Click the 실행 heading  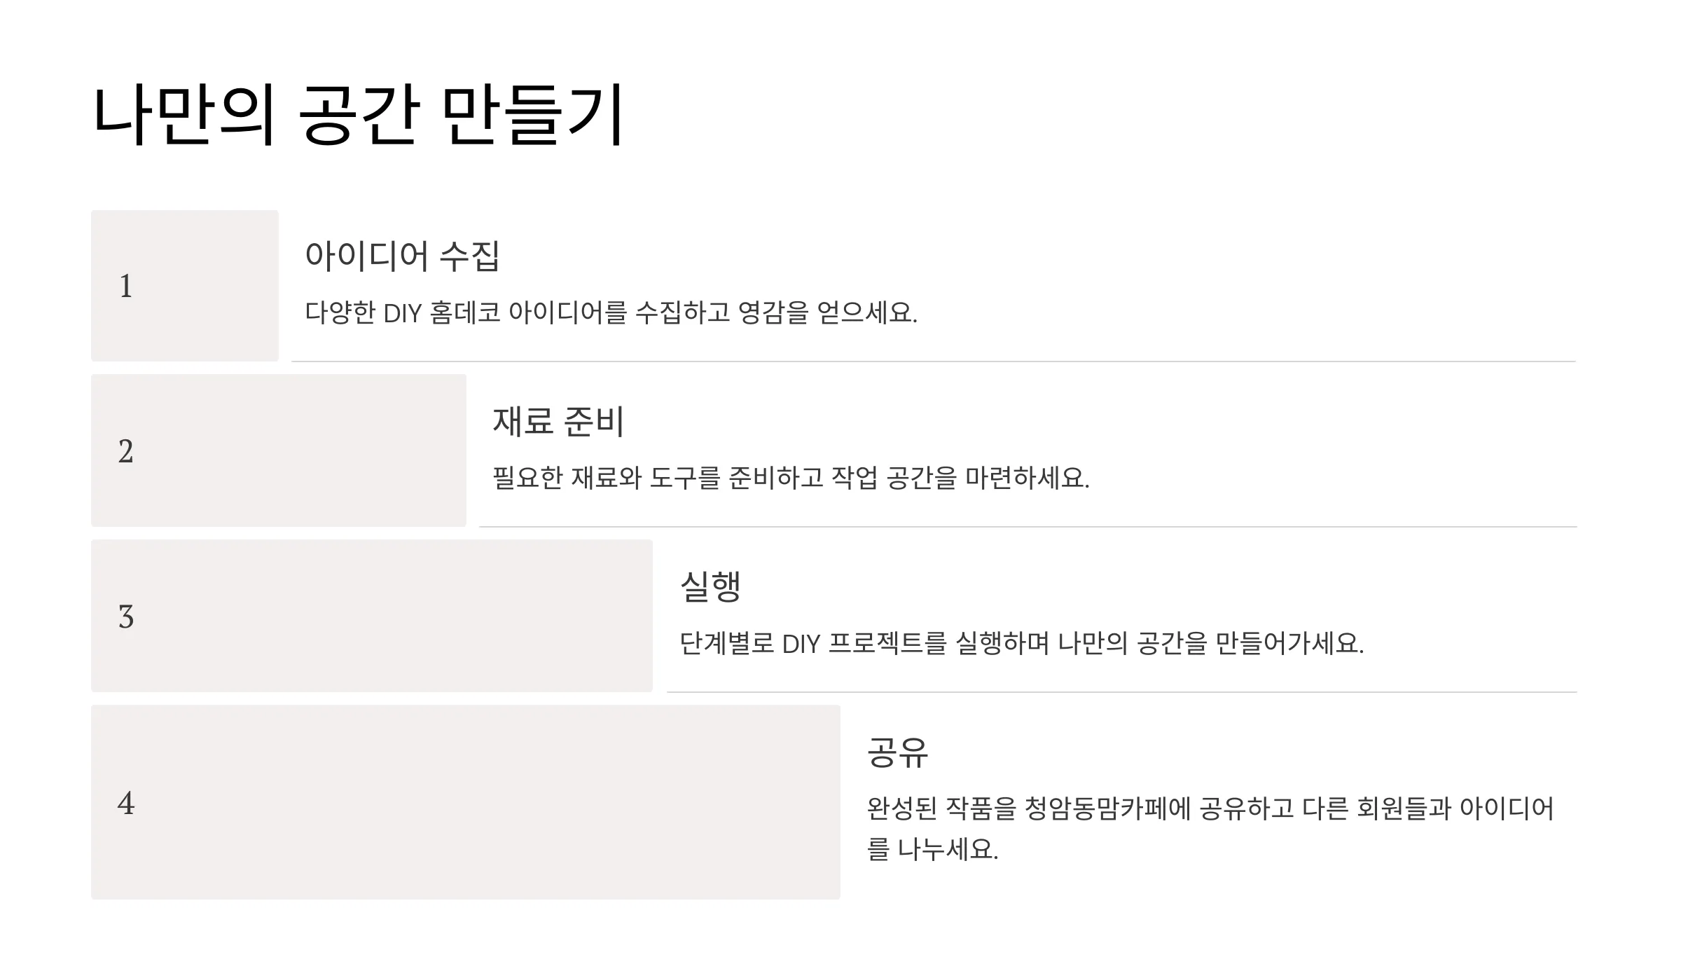[710, 586]
